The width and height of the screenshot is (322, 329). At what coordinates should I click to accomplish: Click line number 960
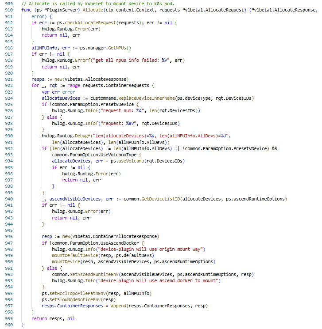coord(9,325)
